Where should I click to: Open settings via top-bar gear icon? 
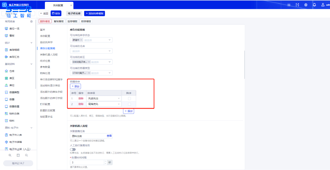point(306,5)
